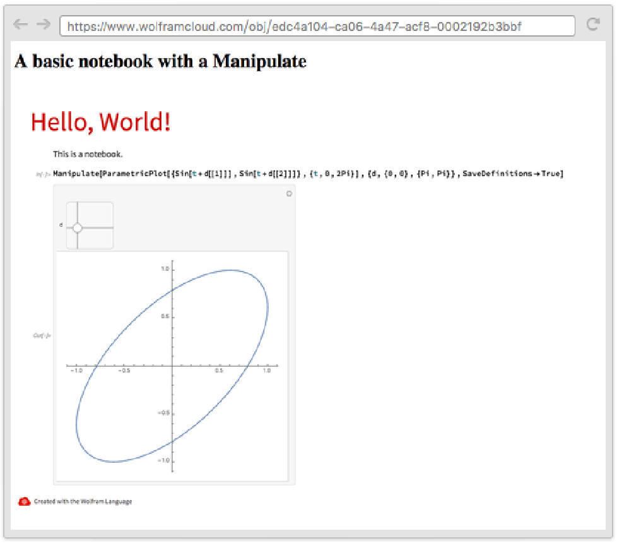
Task: Click the browser back arrow
Action: (x=20, y=25)
